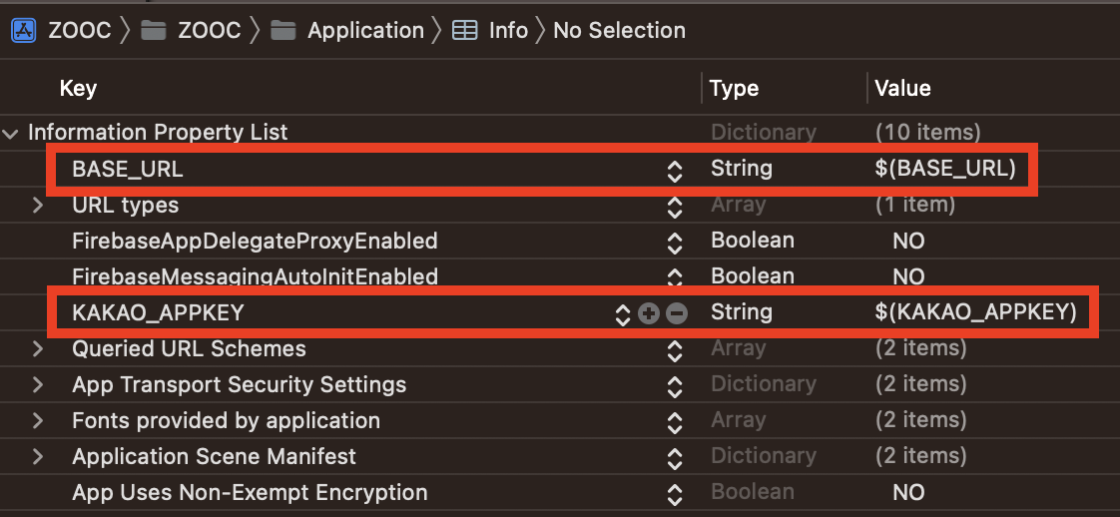1120x517 pixels.
Task: Select the No Selection breadcrumb item
Action: (x=619, y=30)
